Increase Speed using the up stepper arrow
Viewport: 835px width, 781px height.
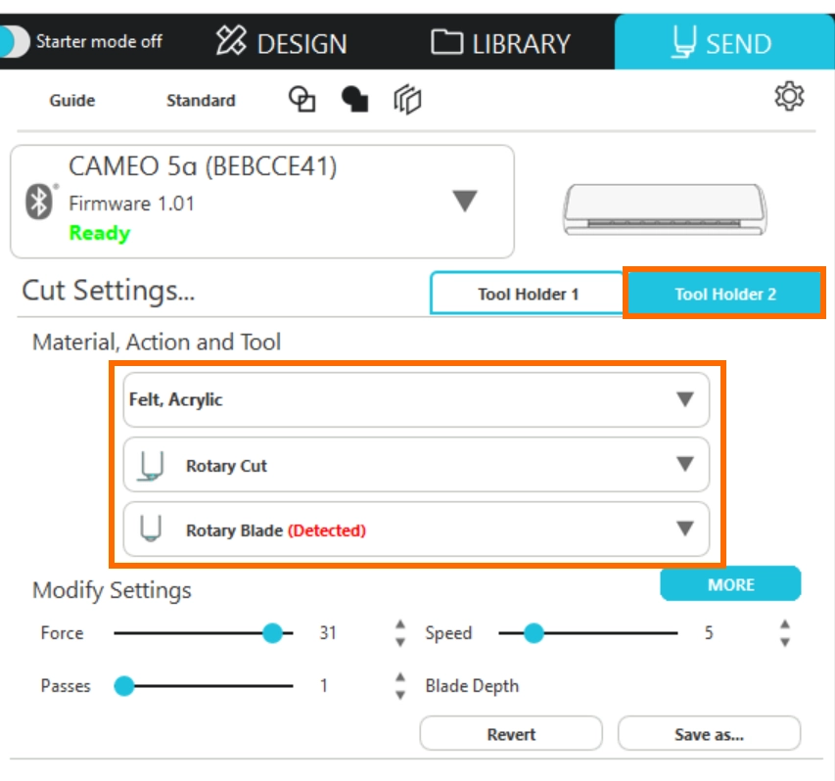click(x=784, y=625)
